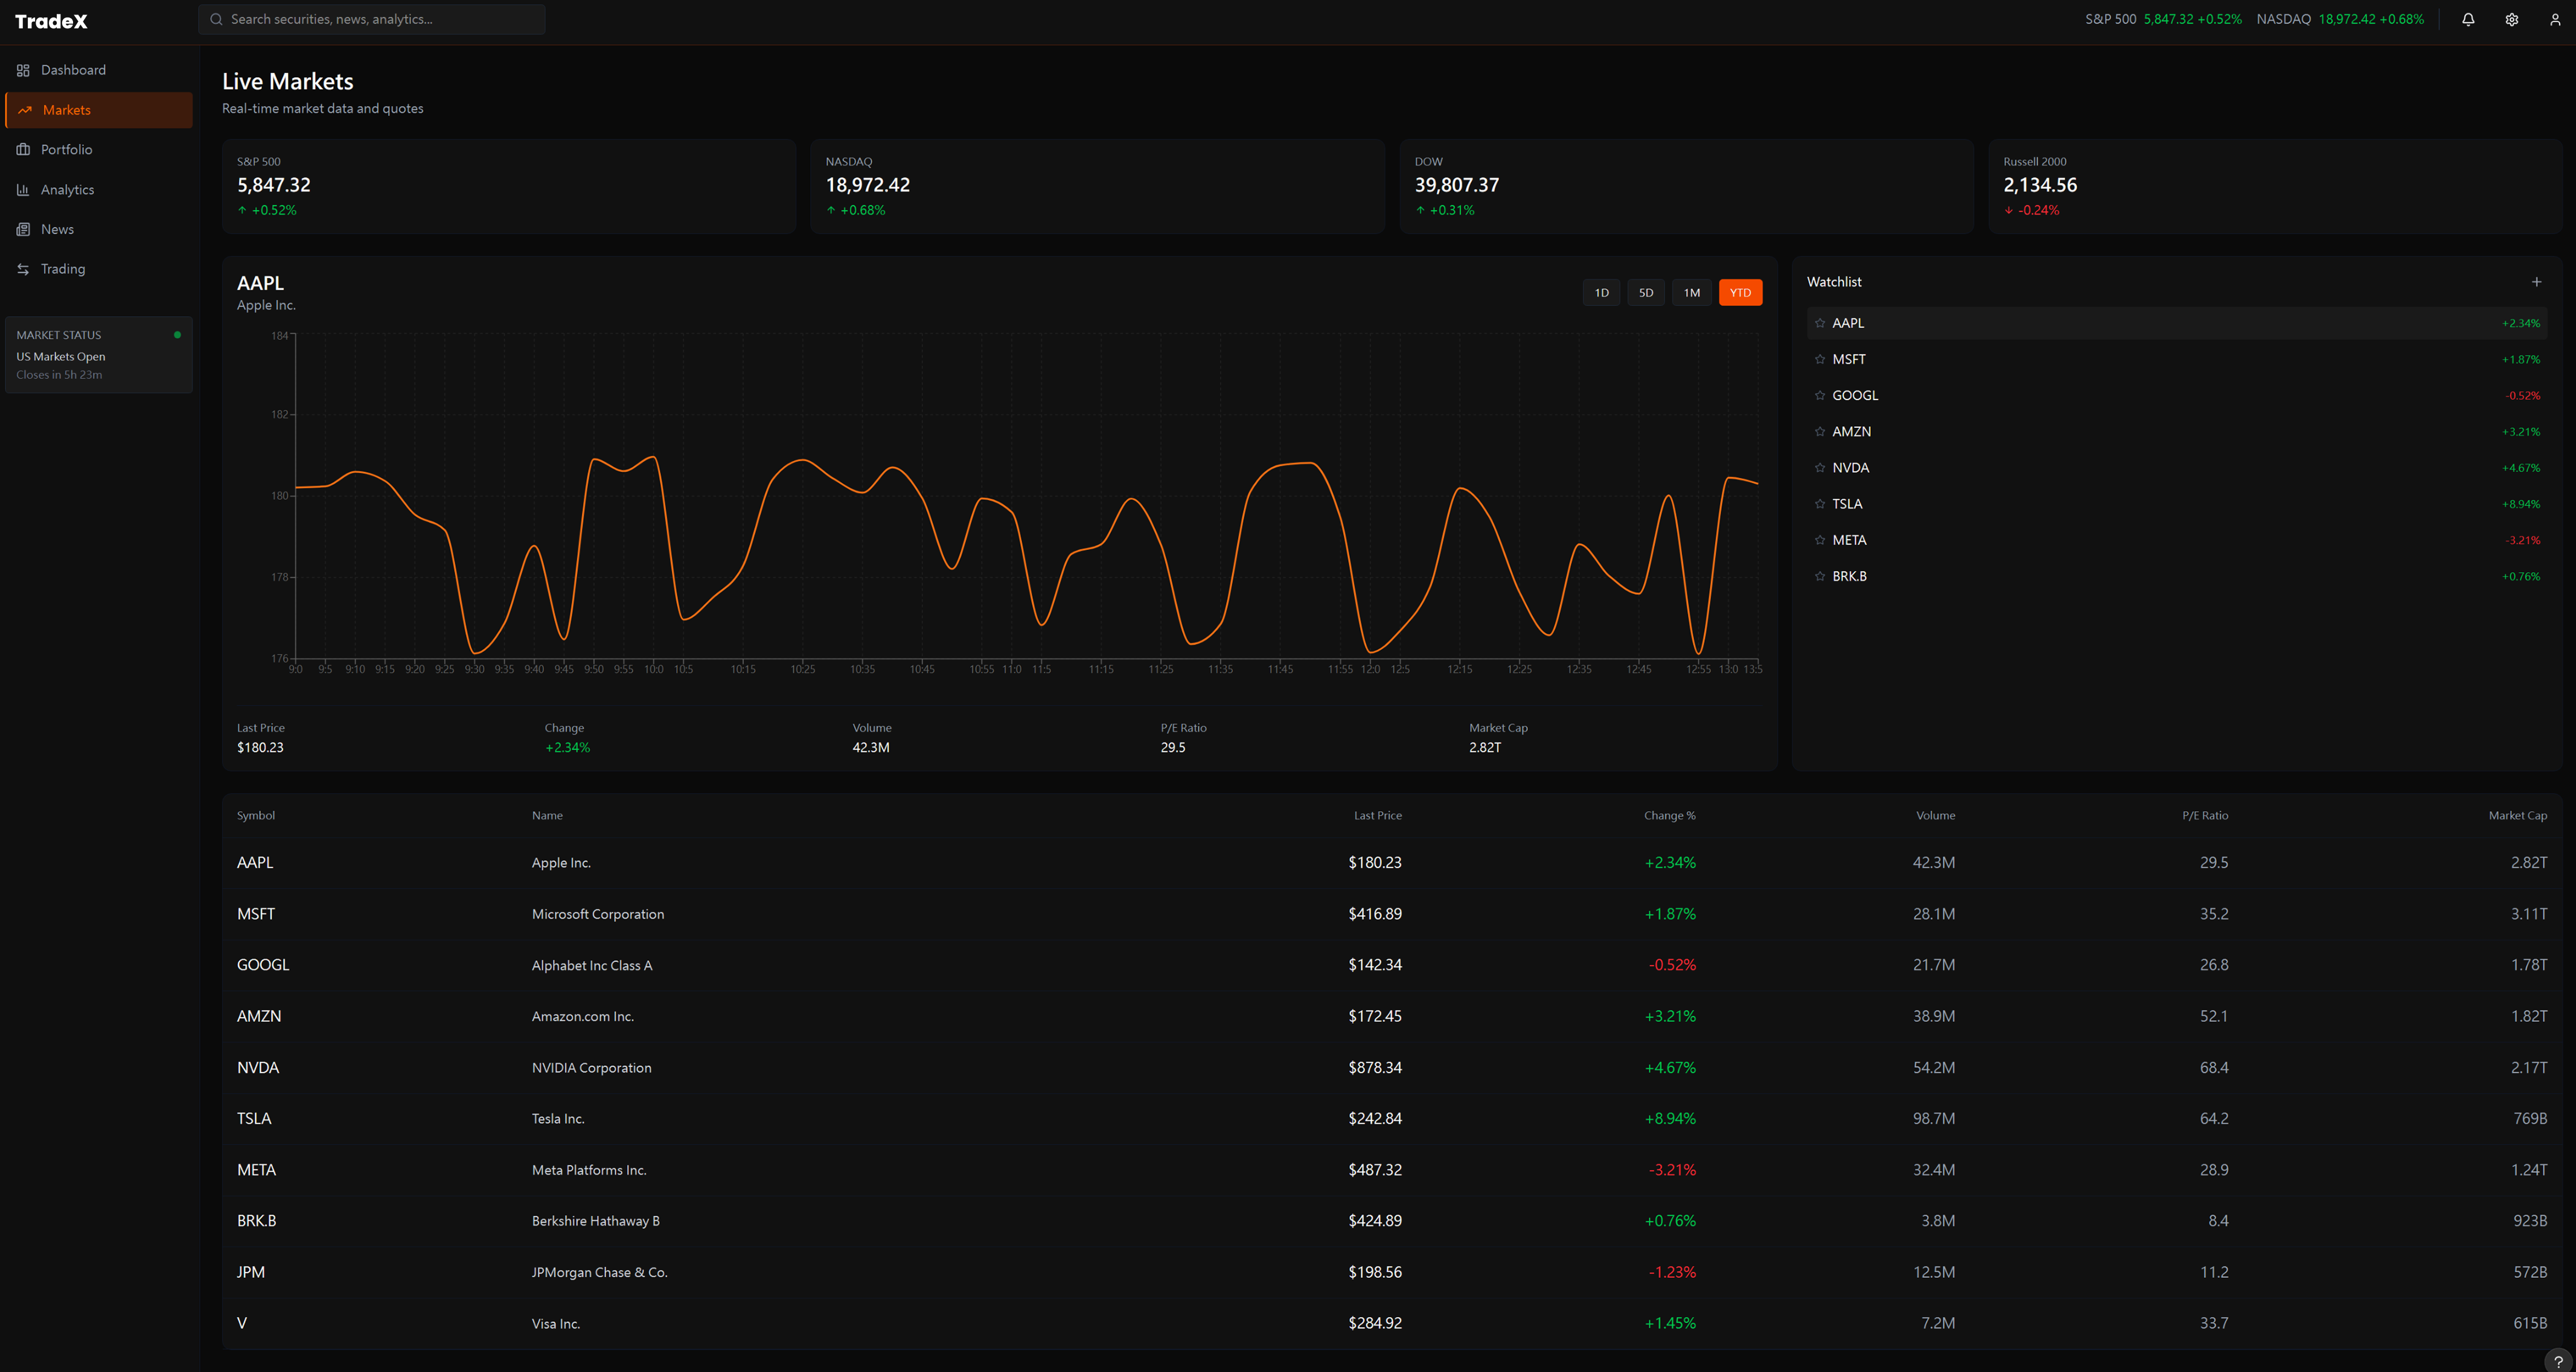Toggle the star next to AAPL in watchlist
The height and width of the screenshot is (1372, 2576).
coord(1820,323)
